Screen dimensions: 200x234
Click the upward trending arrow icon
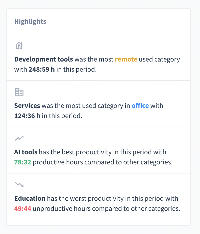point(19,138)
